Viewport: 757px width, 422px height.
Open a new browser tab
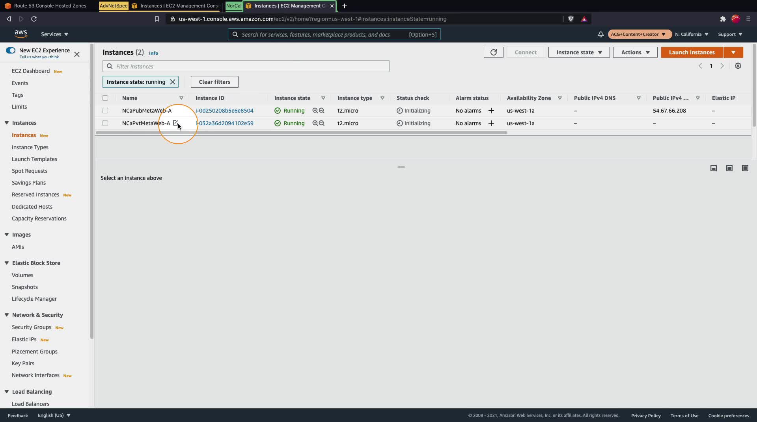pyautogui.click(x=345, y=6)
